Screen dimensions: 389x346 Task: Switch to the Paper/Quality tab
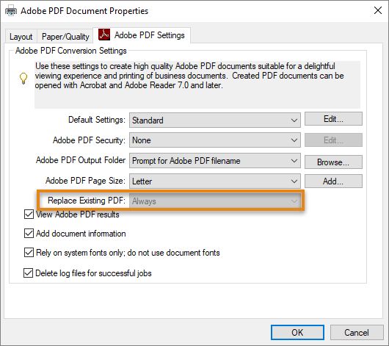coord(65,37)
